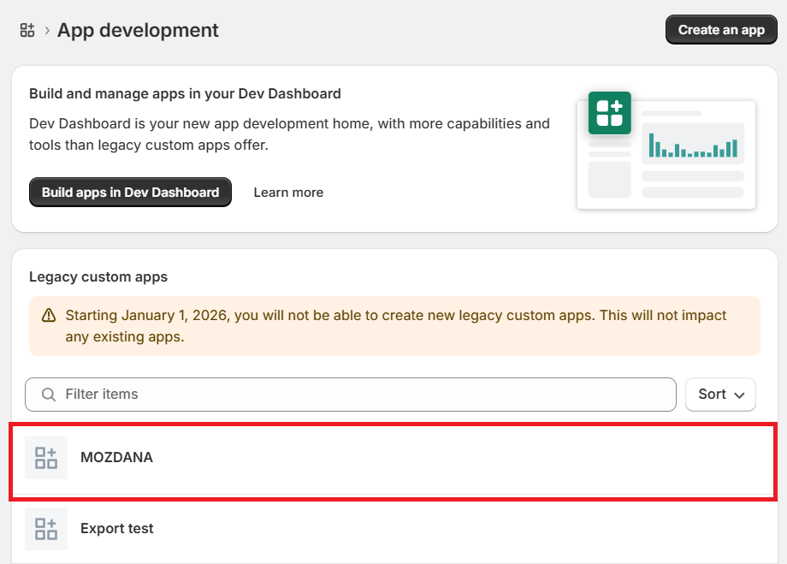Click the Export test app icon
Image resolution: width=787 pixels, height=564 pixels.
(46, 529)
